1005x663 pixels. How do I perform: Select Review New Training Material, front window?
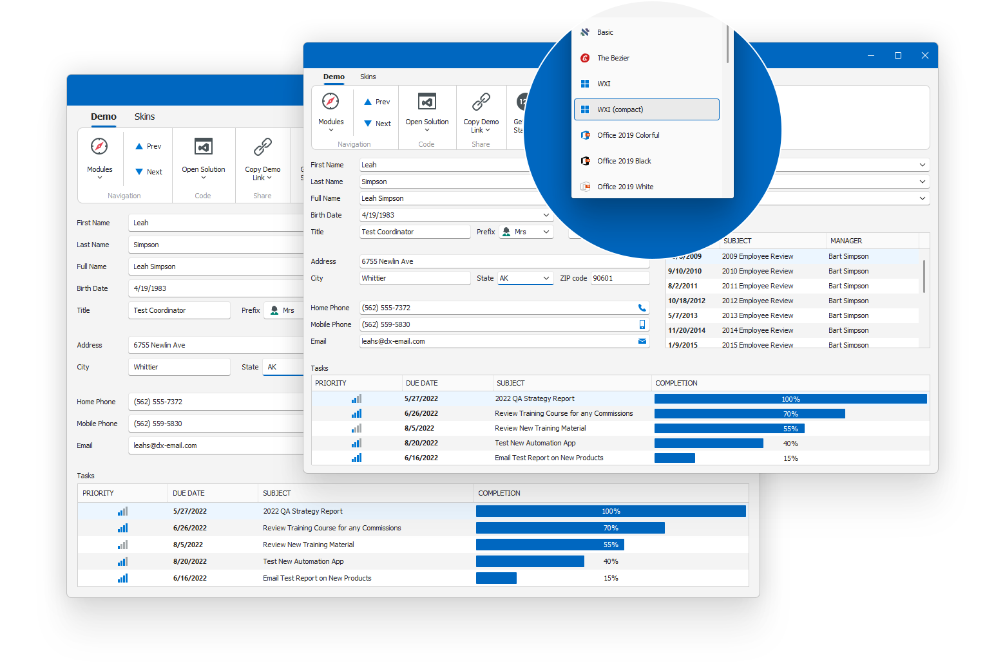tap(541, 428)
